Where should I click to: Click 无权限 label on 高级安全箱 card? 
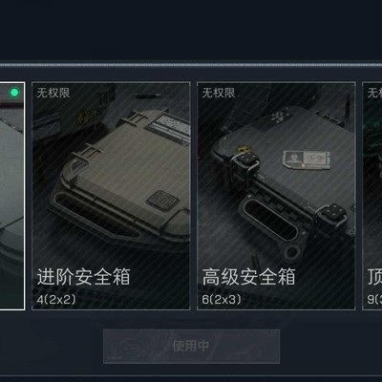coord(219,93)
